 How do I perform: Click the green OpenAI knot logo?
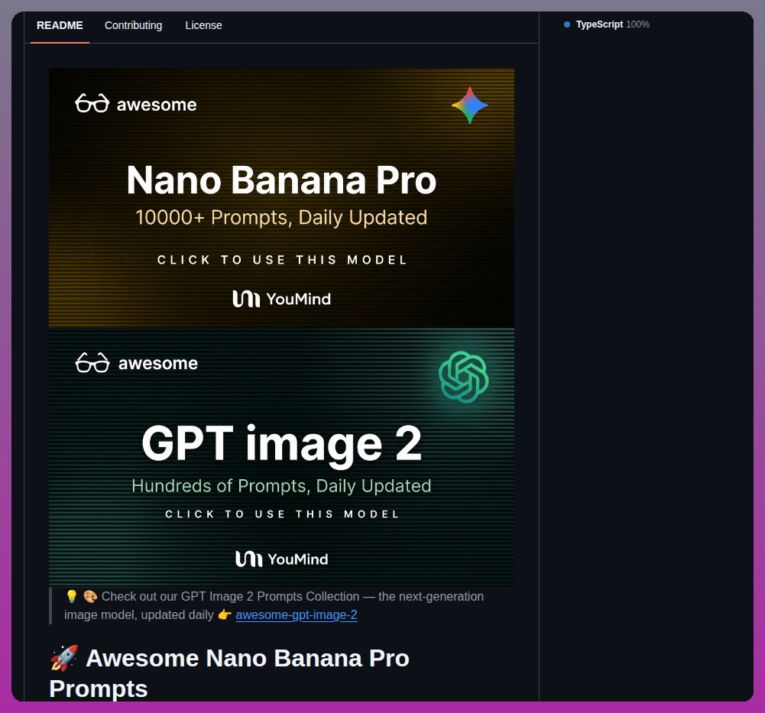coord(463,377)
